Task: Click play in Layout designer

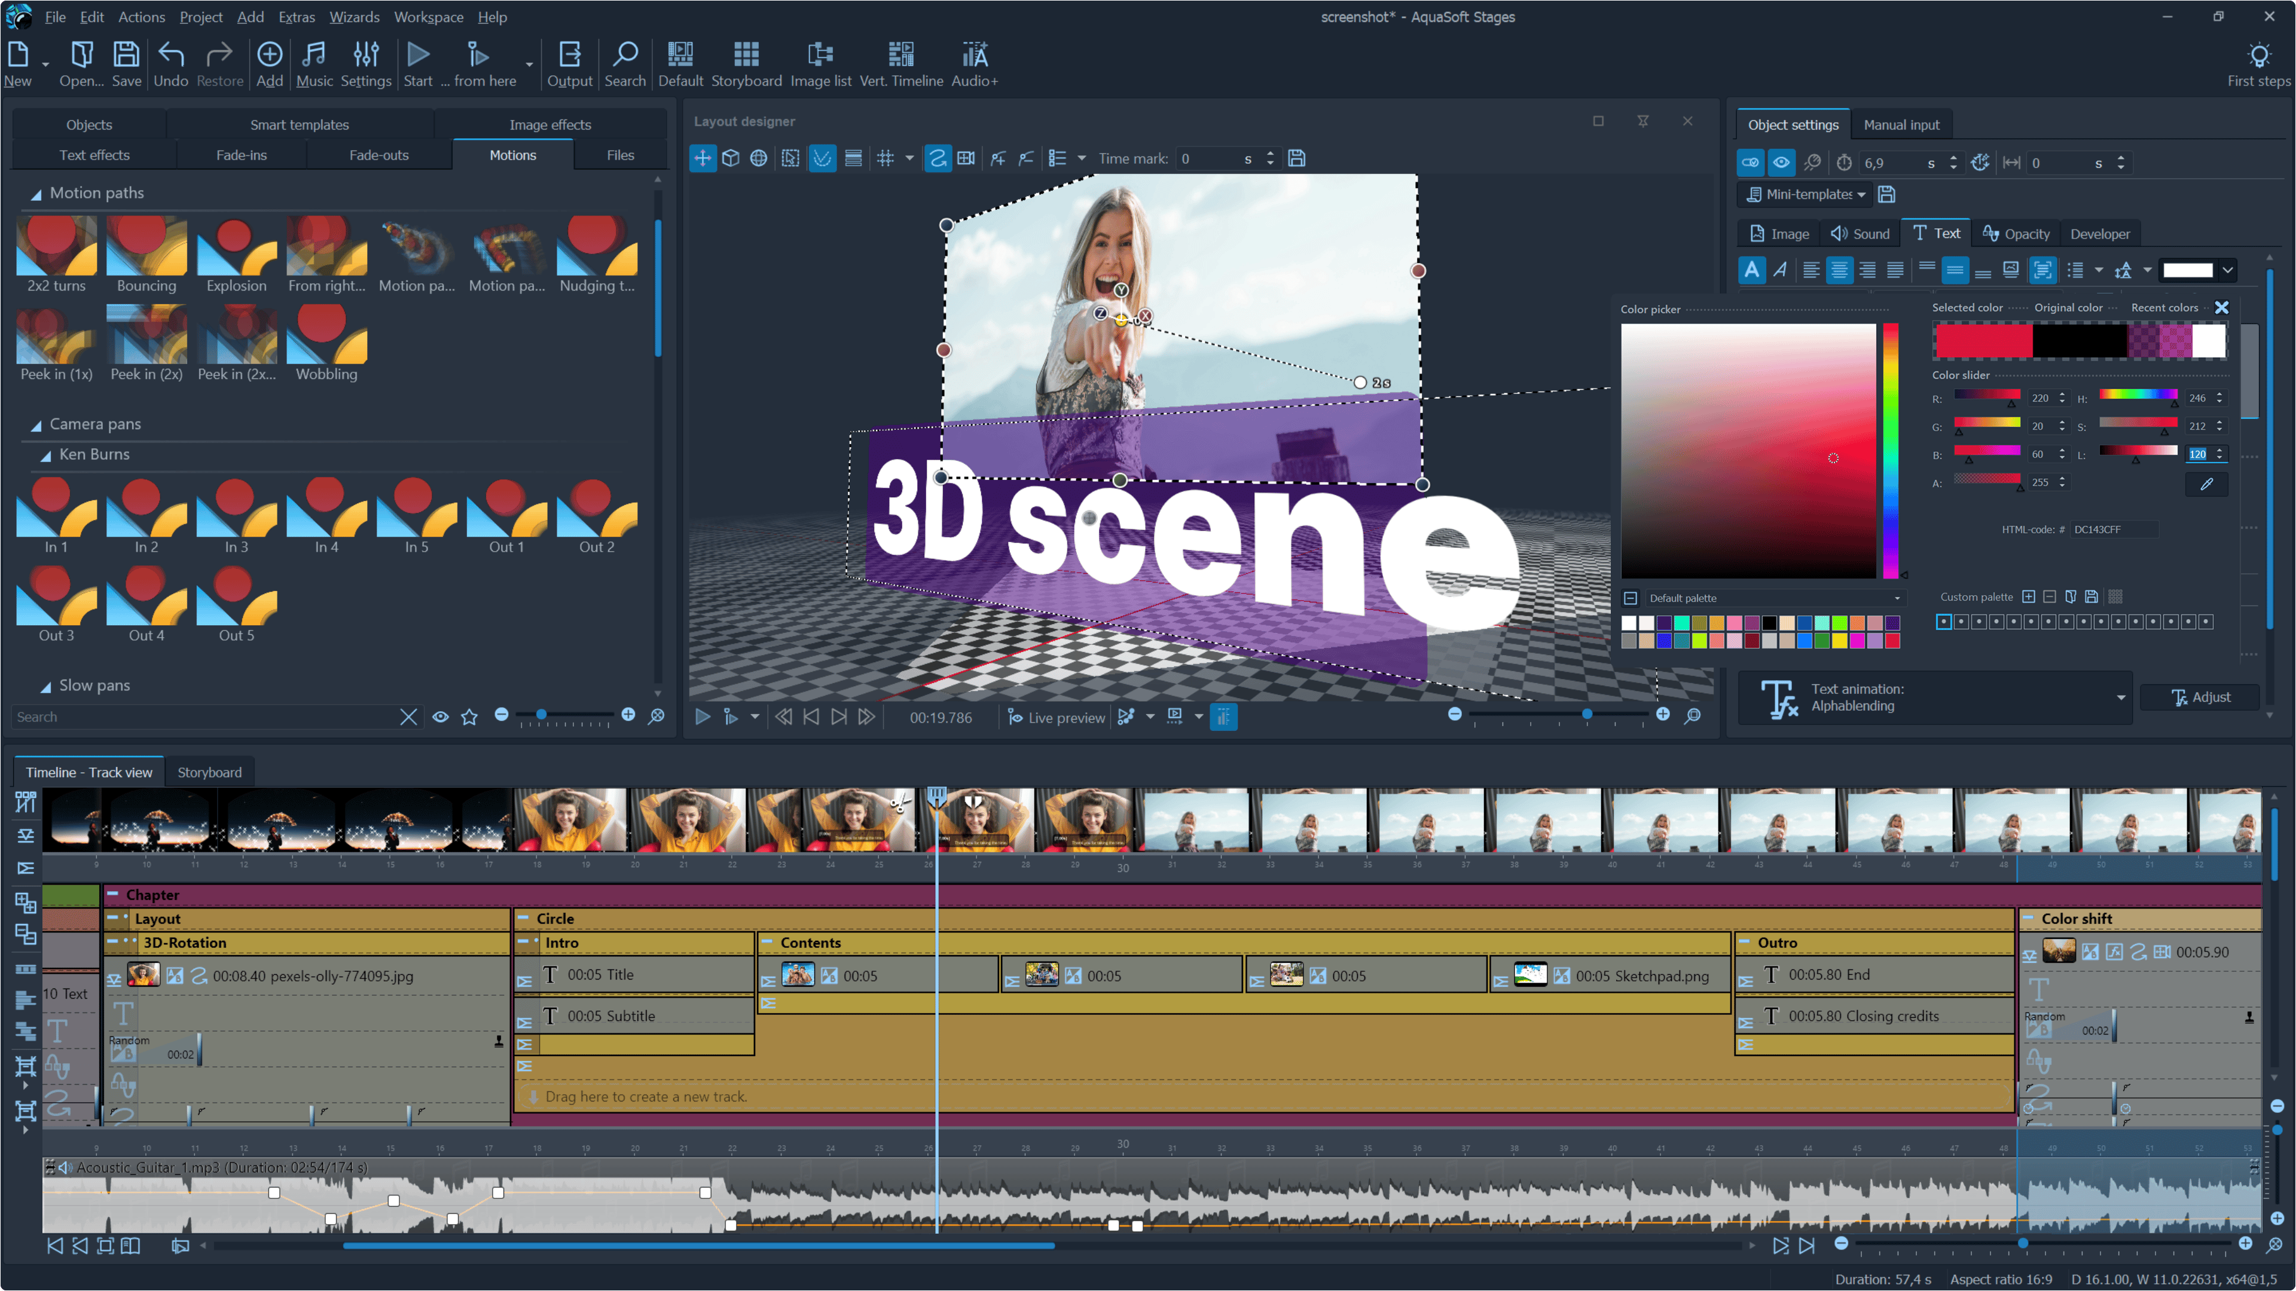Action: coord(703,717)
